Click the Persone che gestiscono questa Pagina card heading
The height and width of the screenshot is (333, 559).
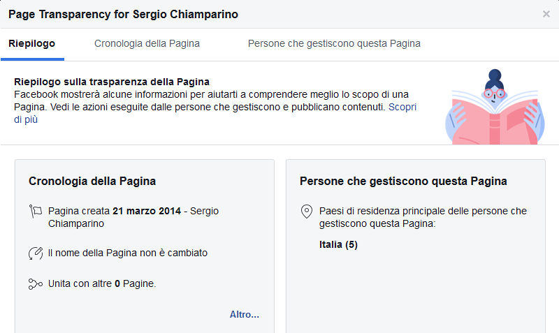click(x=403, y=182)
